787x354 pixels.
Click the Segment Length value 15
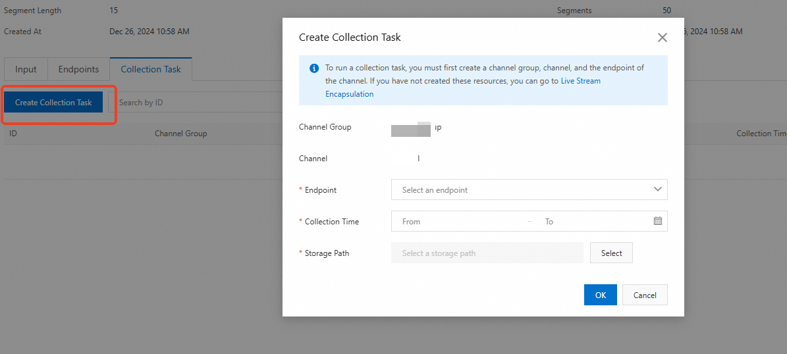tap(114, 10)
